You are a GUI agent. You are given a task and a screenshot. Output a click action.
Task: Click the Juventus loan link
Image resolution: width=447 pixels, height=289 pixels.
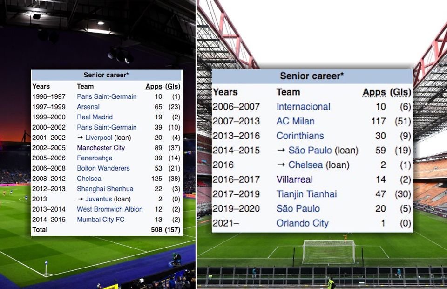point(99,199)
